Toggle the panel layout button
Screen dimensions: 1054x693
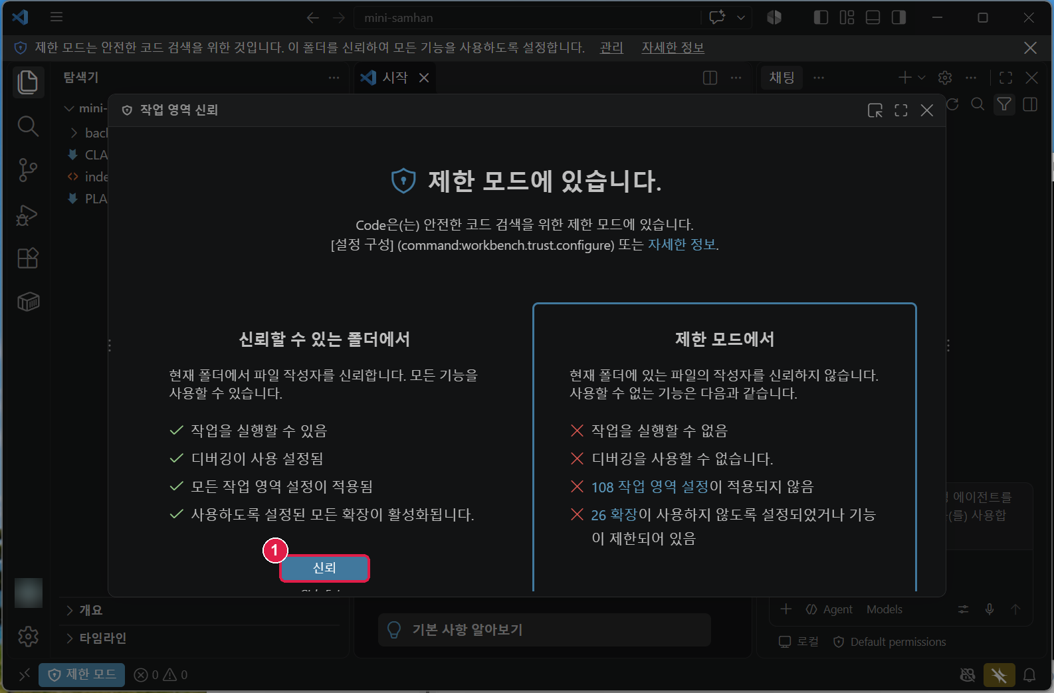click(873, 17)
